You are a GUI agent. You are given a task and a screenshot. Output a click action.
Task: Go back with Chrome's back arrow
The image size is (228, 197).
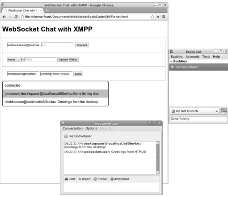[x=4, y=17]
